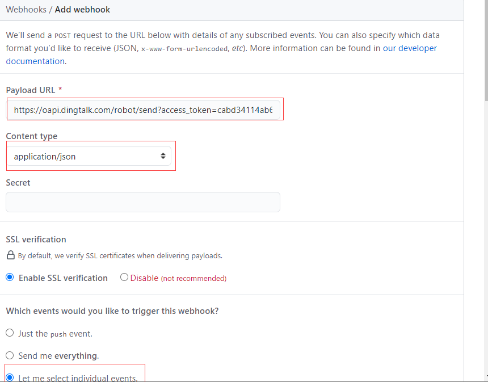The image size is (488, 382).
Task: Click the Secret input field
Action: pos(143,202)
